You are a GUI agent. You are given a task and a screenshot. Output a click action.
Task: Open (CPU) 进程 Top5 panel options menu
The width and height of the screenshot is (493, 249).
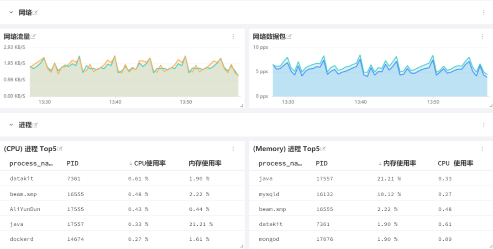pos(233,149)
